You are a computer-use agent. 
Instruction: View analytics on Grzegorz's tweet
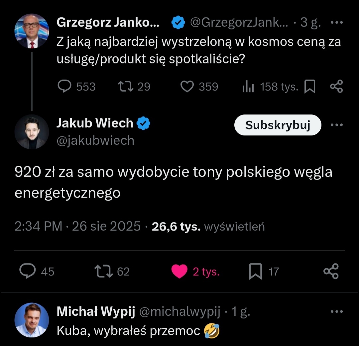pyautogui.click(x=248, y=87)
